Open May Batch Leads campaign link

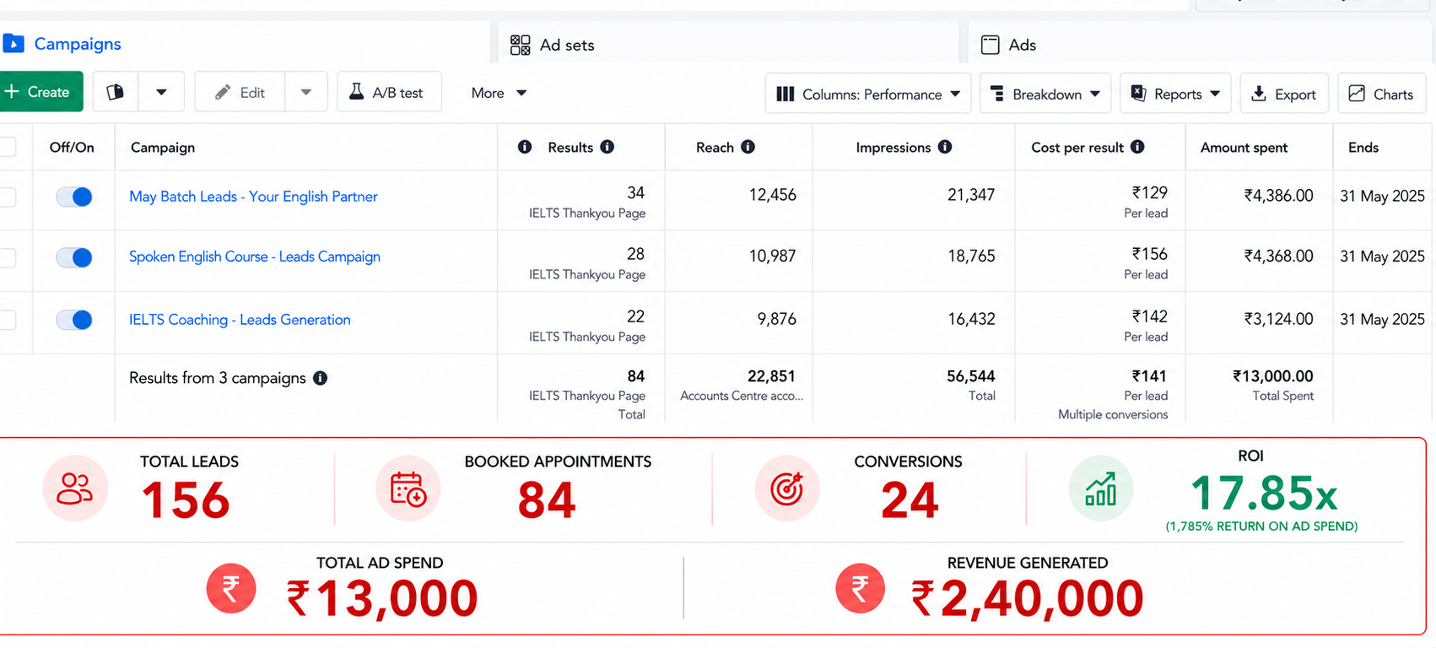[x=253, y=197]
